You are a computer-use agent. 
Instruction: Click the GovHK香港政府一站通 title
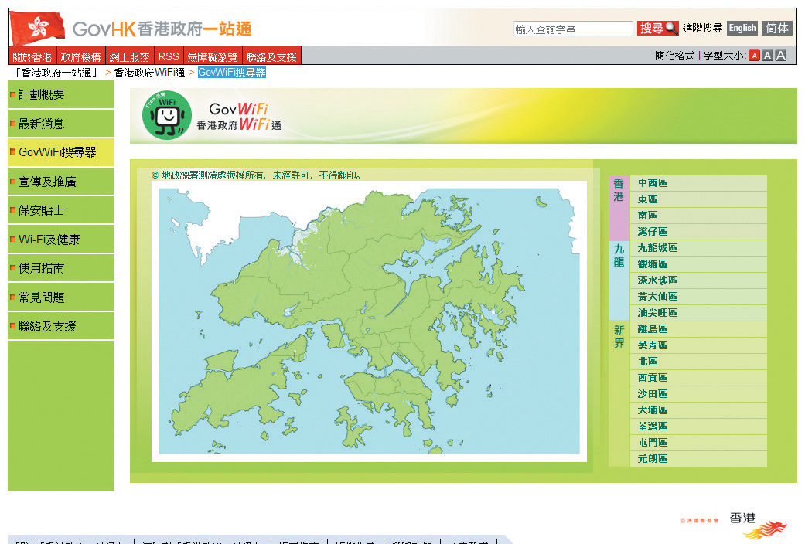[162, 29]
